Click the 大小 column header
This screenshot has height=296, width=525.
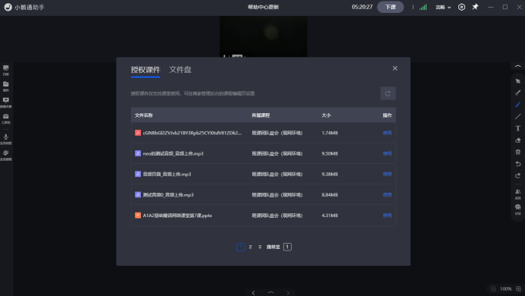pos(326,115)
